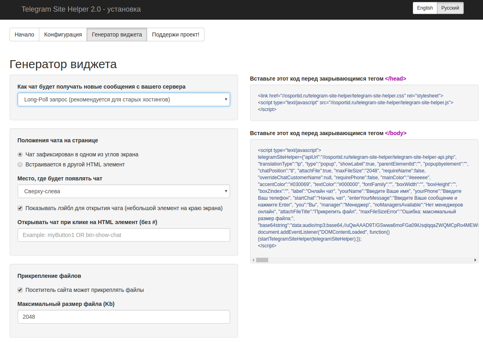Focus the HTML element ID input field

coord(123,235)
